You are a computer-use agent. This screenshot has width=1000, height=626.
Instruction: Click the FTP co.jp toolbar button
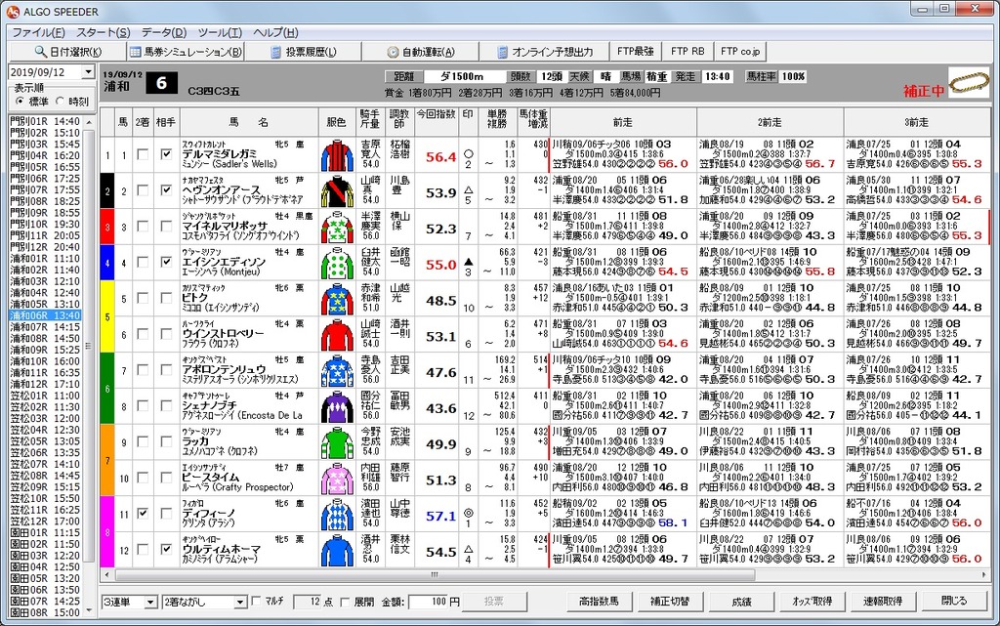click(x=740, y=51)
